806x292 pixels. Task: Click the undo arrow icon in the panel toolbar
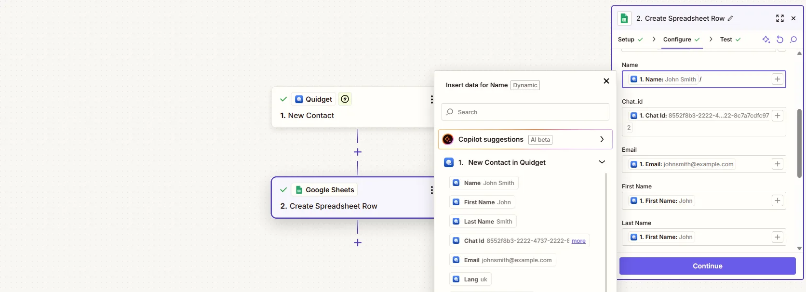coord(780,40)
